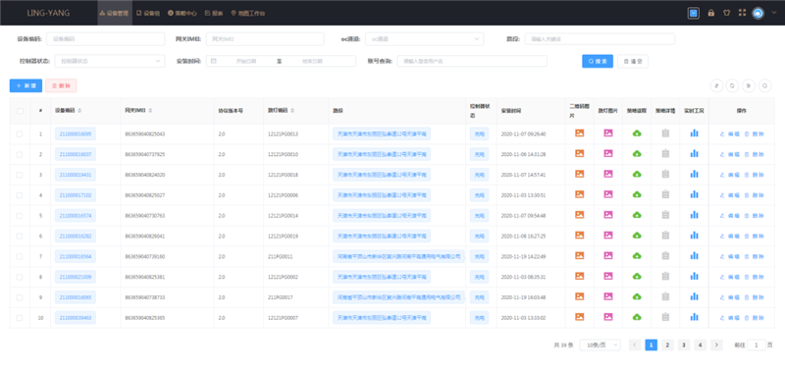This screenshot has width=785, height=371.
Task: Focus the 网关IMEI search input
Action: tap(265, 39)
